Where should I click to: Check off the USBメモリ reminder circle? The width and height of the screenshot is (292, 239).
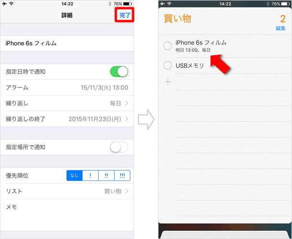tap(168, 66)
